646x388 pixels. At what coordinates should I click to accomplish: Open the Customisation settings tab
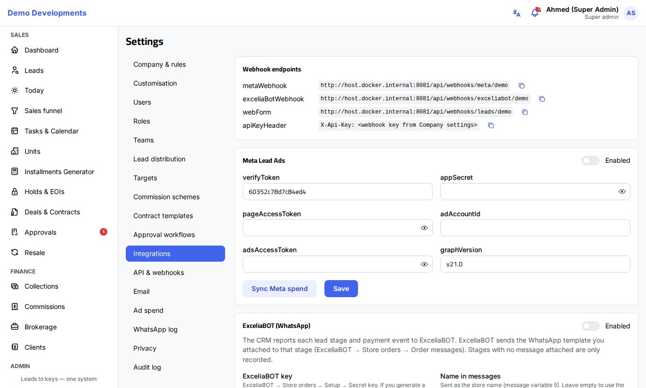click(175, 83)
